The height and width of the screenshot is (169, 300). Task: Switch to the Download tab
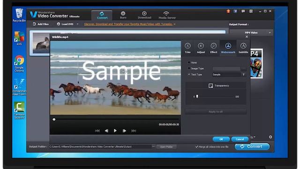(x=144, y=15)
